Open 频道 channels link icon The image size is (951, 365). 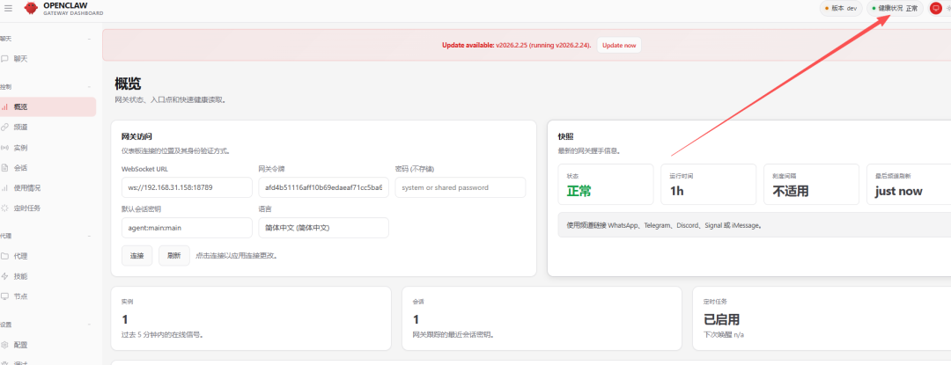click(5, 127)
